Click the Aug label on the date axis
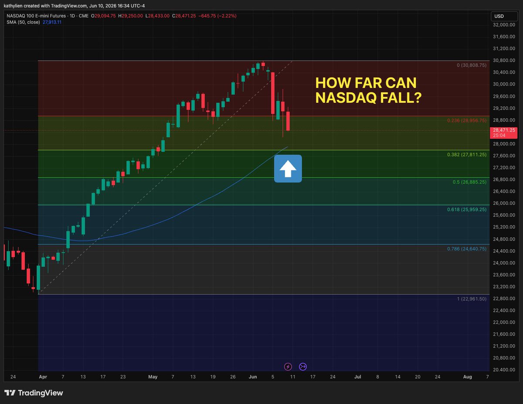The image size is (523, 404). click(467, 376)
